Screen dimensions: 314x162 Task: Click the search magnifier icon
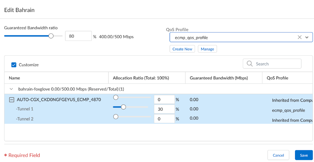(249, 64)
